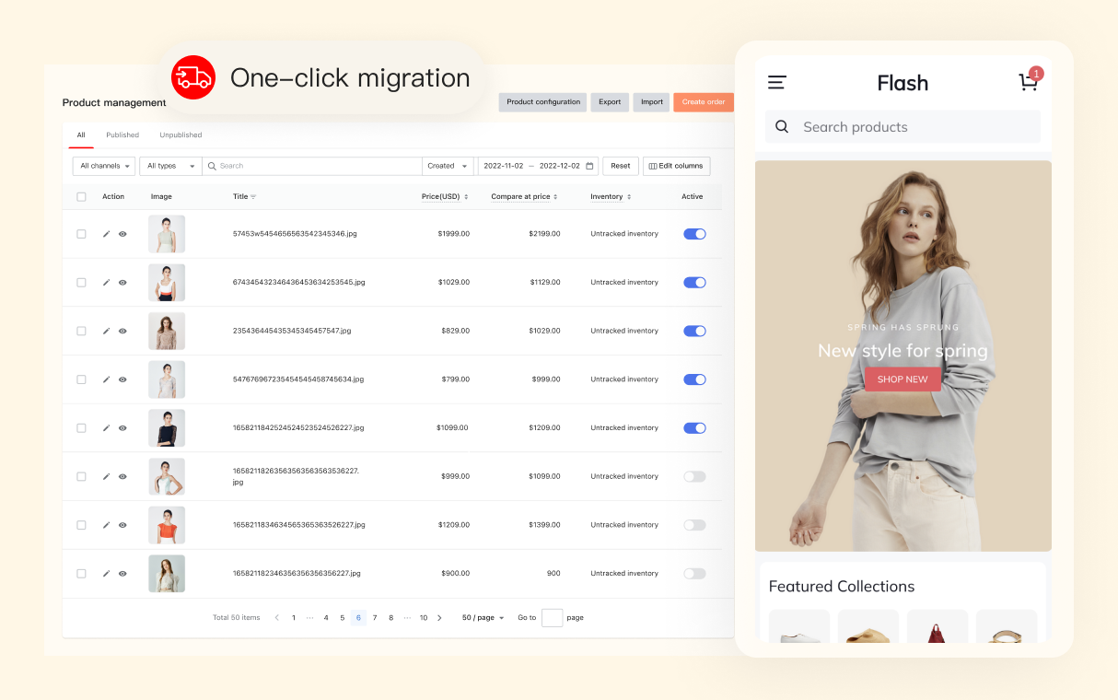Preview the $1999.00 product with eye icon
This screenshot has height=700, width=1118.
point(122,234)
